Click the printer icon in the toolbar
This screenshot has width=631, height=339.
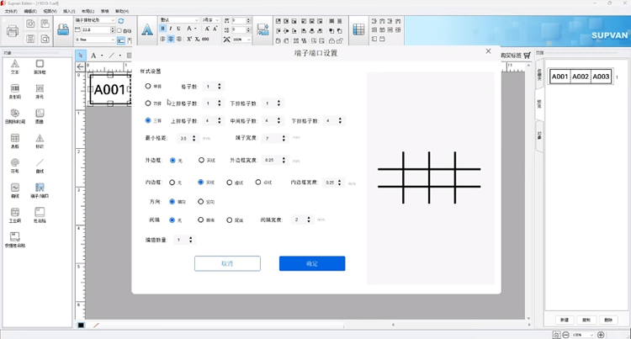(x=13, y=31)
